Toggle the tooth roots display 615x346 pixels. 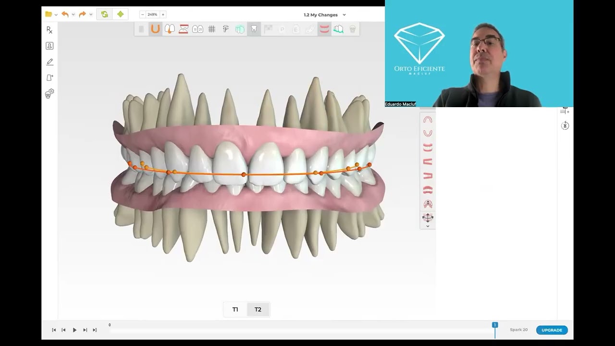pyautogui.click(x=254, y=29)
